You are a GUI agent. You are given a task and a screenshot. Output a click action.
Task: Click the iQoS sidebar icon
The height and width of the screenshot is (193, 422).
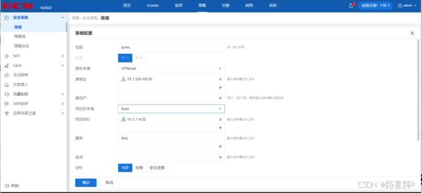pos(7,66)
